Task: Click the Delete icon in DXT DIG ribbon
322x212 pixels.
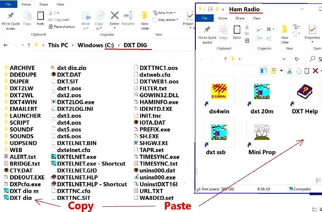Action: (114, 16)
